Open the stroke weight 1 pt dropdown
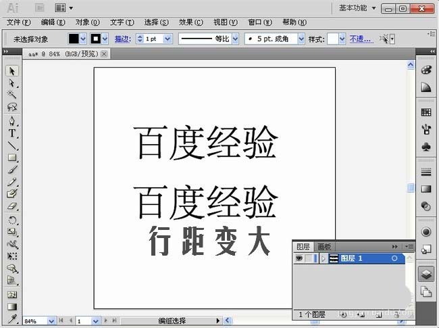Viewport: 439px width, 328px height. (167, 39)
